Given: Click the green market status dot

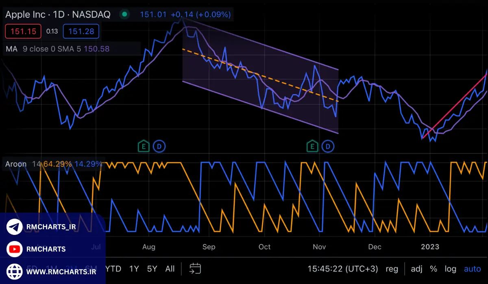Looking at the screenshot, I should click(x=124, y=14).
